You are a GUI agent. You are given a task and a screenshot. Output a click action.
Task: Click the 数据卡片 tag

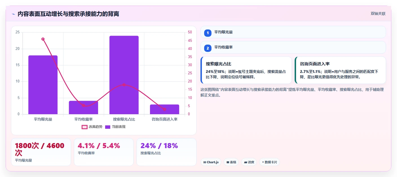pyautogui.click(x=270, y=162)
